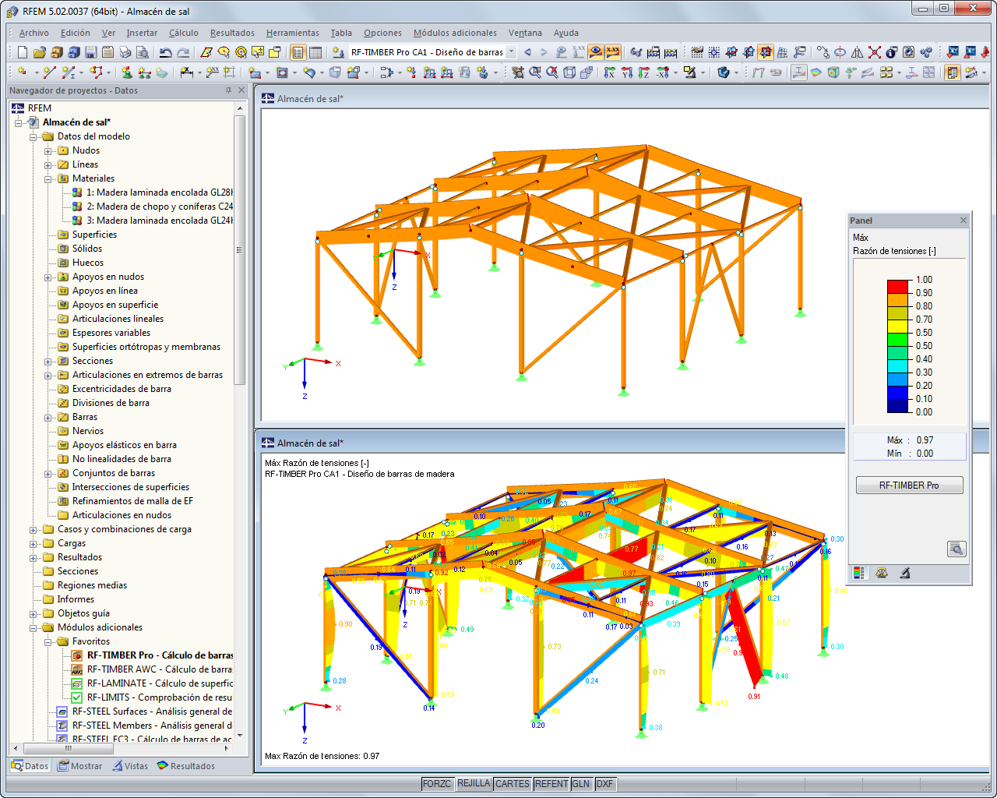The image size is (997, 798).
Task: Save the model with the floppy disk icon
Action: tap(90, 52)
